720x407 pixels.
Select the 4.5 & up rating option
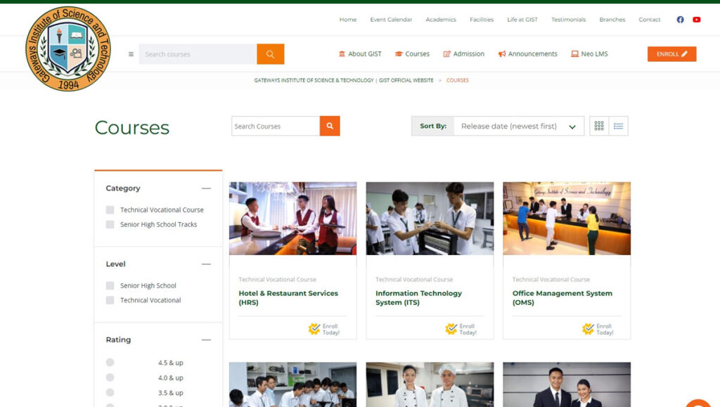coord(110,363)
